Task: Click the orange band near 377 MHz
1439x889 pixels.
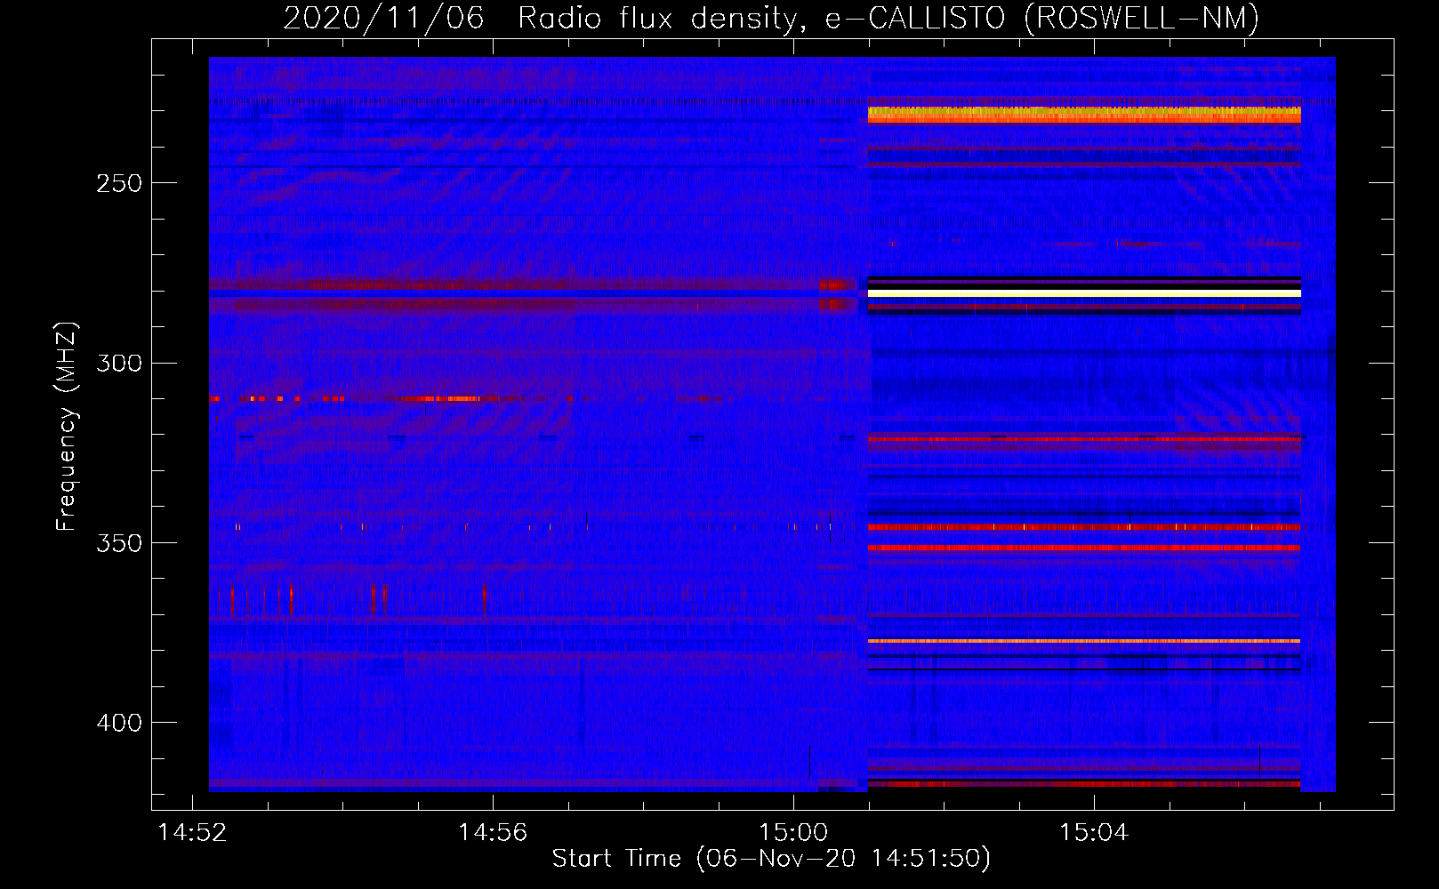Action: (1084, 641)
